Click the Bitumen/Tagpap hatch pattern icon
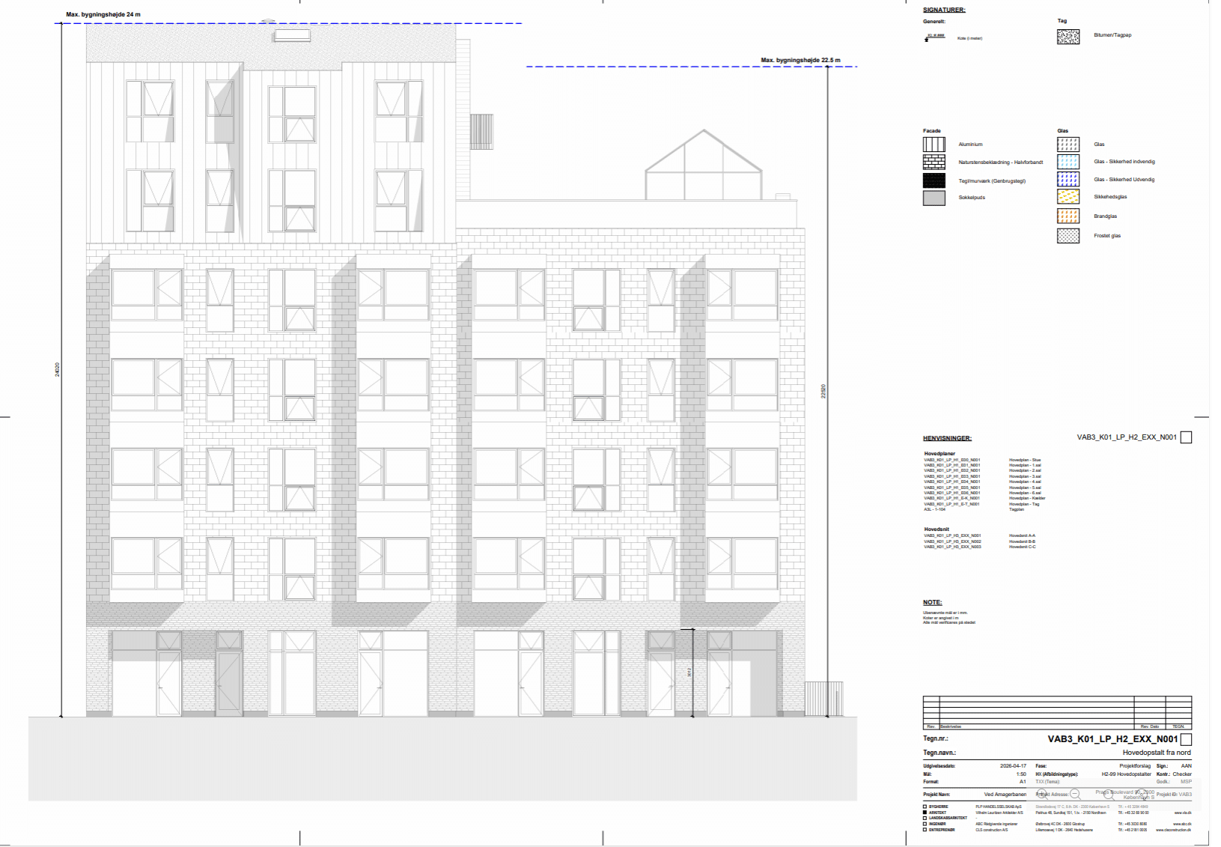The image size is (1221, 847). (1068, 37)
